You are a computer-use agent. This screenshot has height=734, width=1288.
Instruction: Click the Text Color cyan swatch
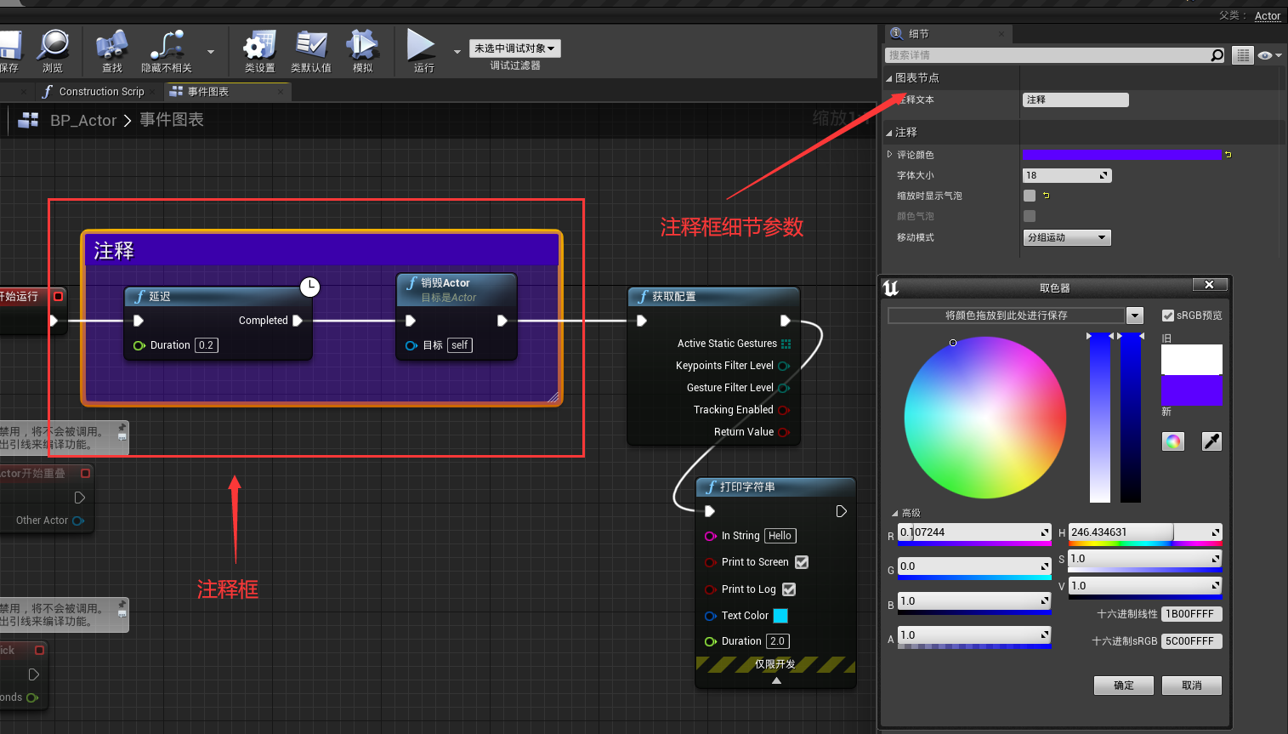pos(780,616)
